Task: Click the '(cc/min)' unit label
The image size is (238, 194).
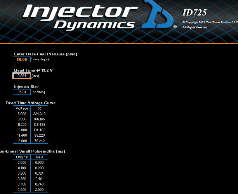Action: pos(38,92)
